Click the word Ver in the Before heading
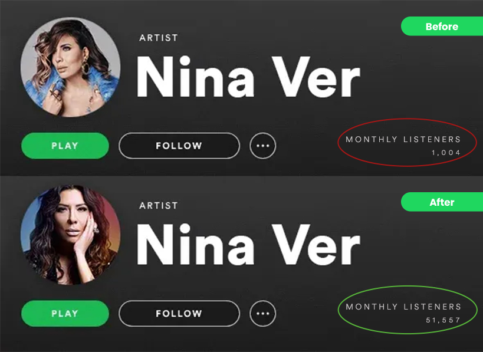 316,77
